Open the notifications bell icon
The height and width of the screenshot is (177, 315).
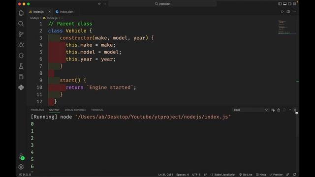click(294, 175)
